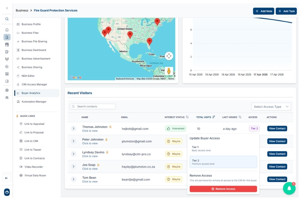Image resolution: width=301 pixels, height=201 pixels.
Task: Choose Tier 2 premium access level
Action: (223, 162)
